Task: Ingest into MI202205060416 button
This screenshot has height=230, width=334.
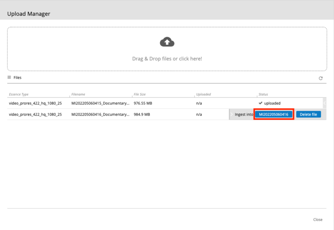Action: pyautogui.click(x=274, y=114)
